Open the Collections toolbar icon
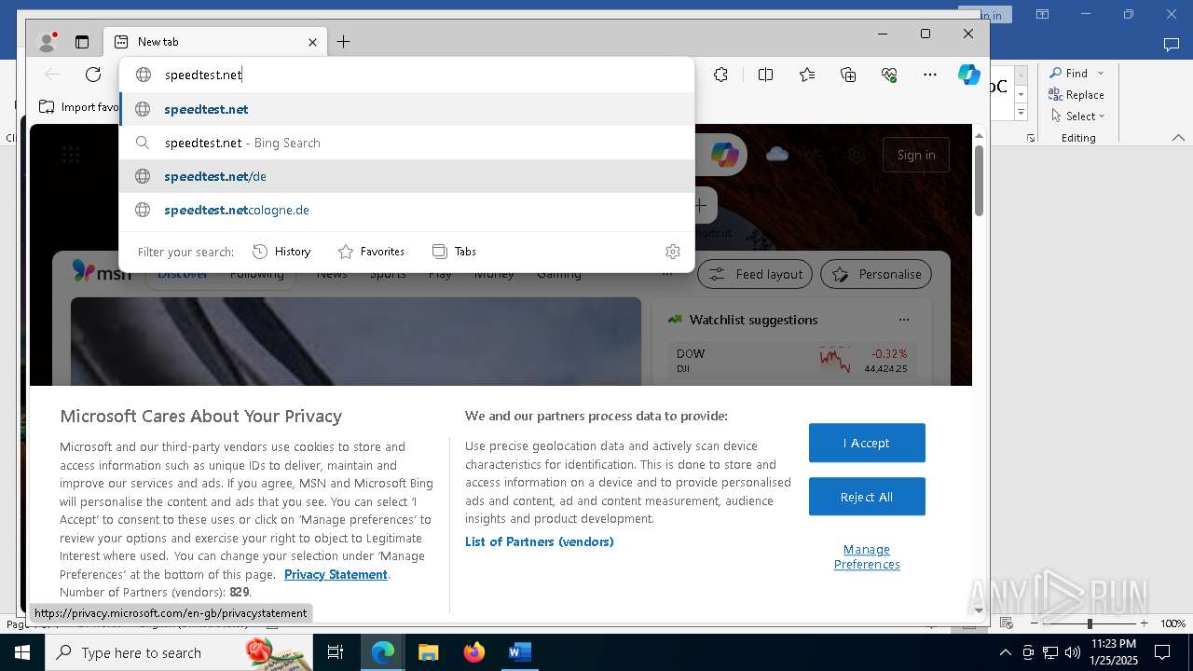This screenshot has height=671, width=1193. tap(848, 75)
